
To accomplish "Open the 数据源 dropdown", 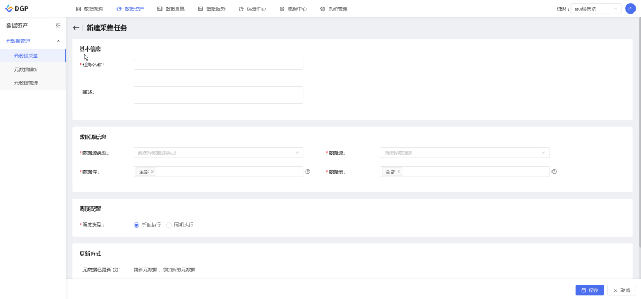I will point(464,152).
